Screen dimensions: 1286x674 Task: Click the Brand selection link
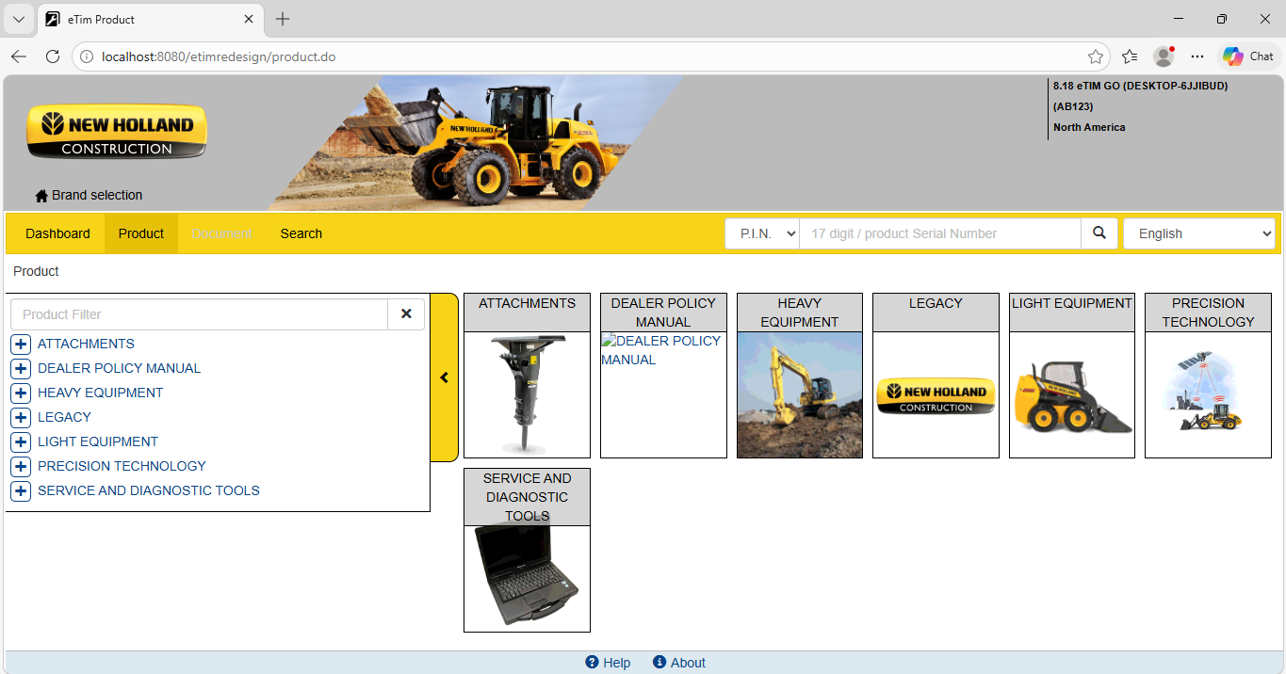point(97,196)
